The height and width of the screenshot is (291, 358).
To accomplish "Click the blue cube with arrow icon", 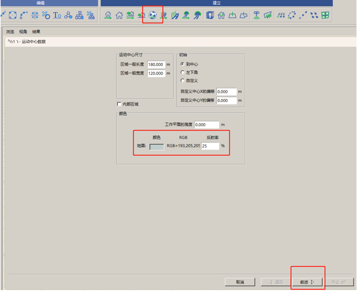I will coord(210,15).
